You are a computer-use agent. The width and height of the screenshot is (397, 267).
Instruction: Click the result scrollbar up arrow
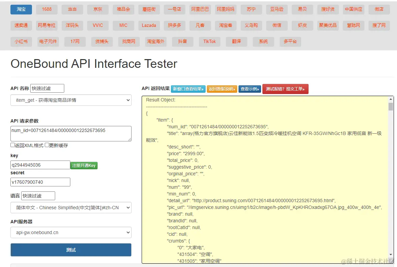[391, 99]
